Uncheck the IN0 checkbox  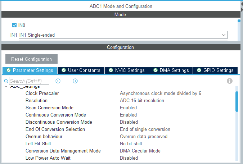[x=14, y=25]
